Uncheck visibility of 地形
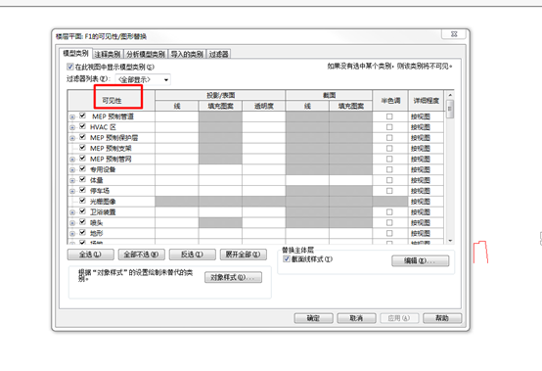 pos(82,232)
